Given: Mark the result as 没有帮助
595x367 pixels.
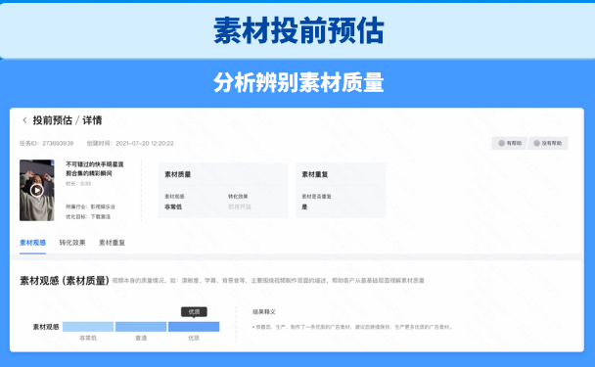Looking at the screenshot, I should click(x=548, y=143).
